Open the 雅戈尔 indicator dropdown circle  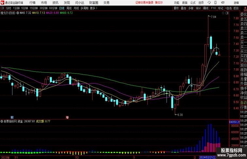[x=18, y=13]
